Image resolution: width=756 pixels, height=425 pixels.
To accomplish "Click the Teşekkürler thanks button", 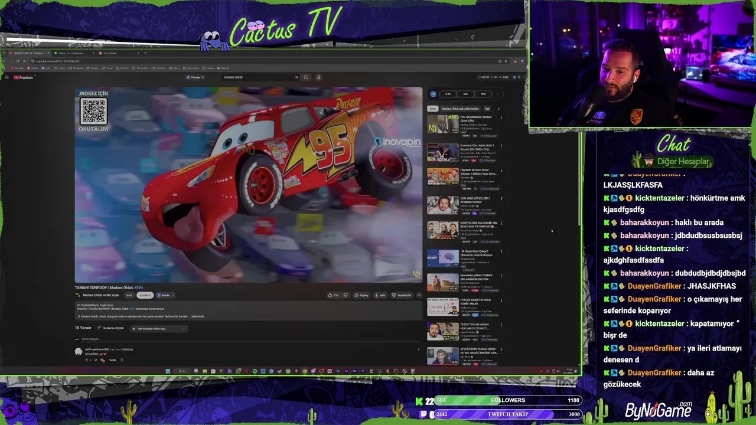I will tap(401, 295).
